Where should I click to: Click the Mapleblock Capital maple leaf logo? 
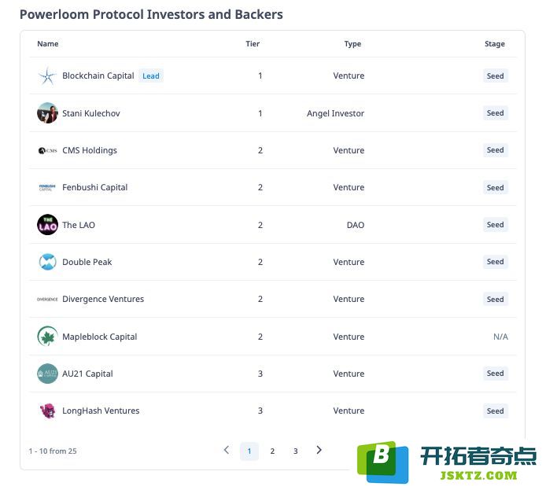pyautogui.click(x=47, y=337)
